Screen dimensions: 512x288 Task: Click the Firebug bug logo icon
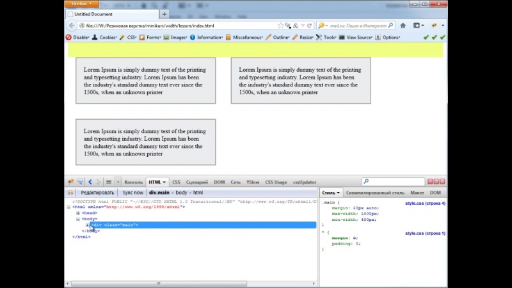[x=71, y=182]
